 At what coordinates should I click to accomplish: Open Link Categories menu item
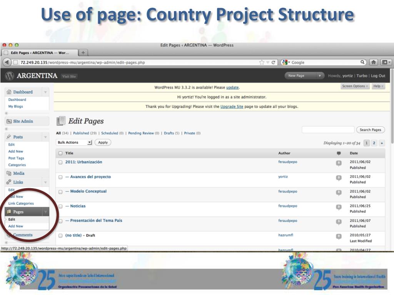[x=21, y=204]
